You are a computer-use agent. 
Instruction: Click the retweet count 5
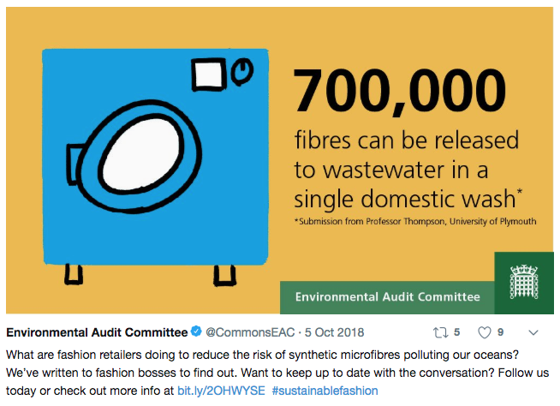click(x=456, y=332)
